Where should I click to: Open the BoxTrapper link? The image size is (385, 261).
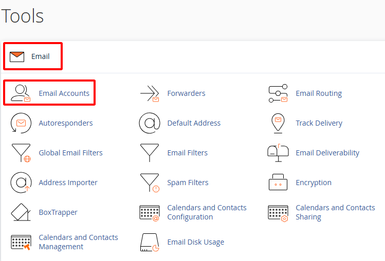pos(58,212)
